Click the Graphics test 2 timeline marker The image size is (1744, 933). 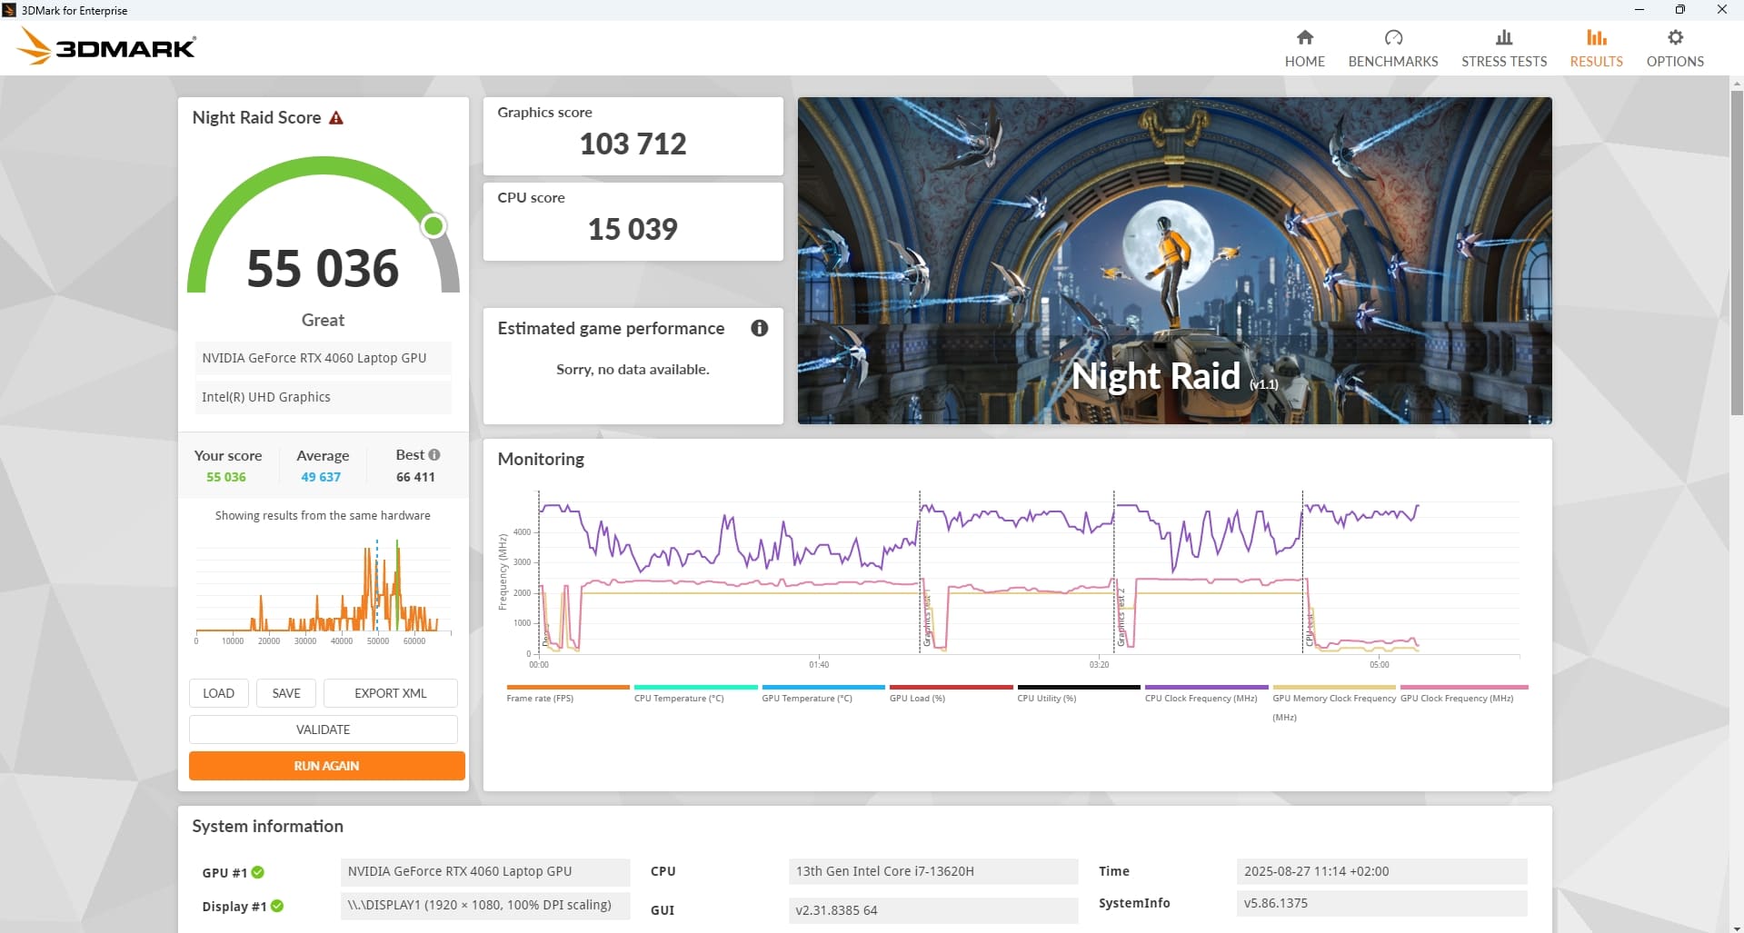(1121, 618)
